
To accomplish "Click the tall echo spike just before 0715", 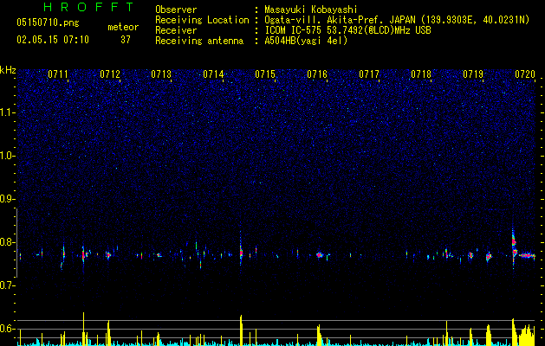I will [x=241, y=248].
